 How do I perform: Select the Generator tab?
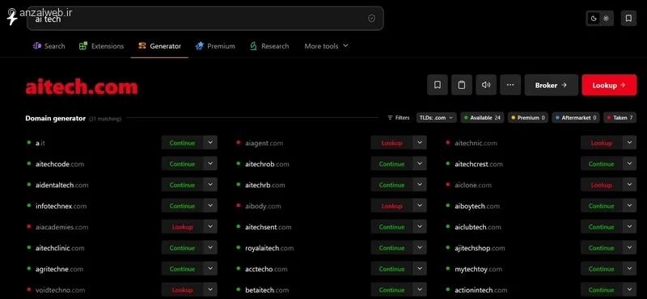(159, 46)
